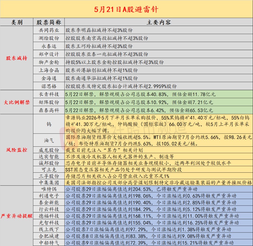The height and width of the screenshot is (246, 253).
Task: Select stock name '行云科技'
Action: 49,209
